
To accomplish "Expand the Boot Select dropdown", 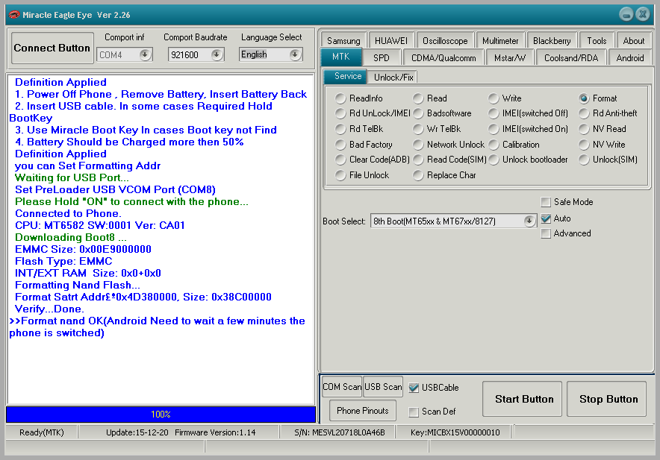I will click(x=529, y=221).
